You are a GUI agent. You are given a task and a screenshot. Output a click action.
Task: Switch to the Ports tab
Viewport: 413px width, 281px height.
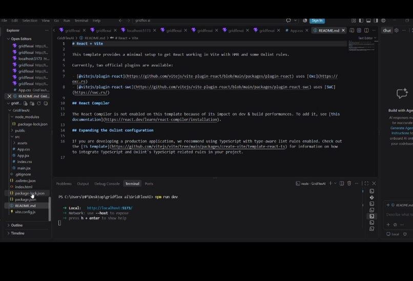click(149, 184)
